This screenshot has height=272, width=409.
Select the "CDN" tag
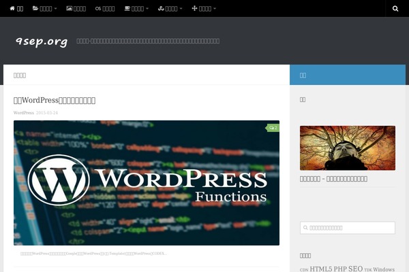pyautogui.click(x=304, y=270)
